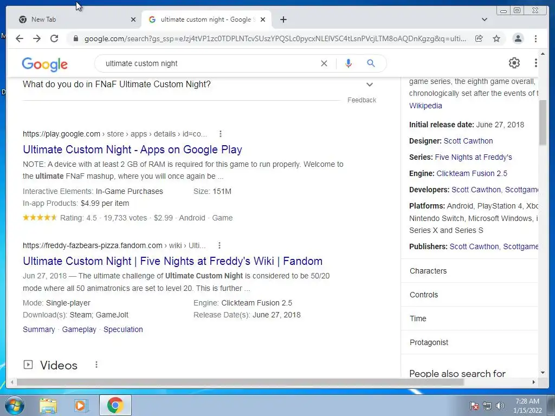Expand the Protagonist row in knowledge panel
555x416 pixels.
(469, 342)
